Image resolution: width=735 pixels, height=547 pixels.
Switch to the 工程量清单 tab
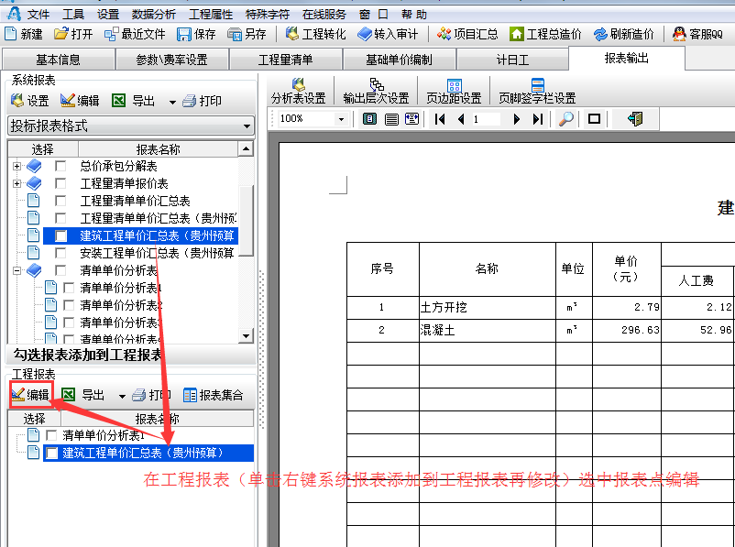point(285,60)
